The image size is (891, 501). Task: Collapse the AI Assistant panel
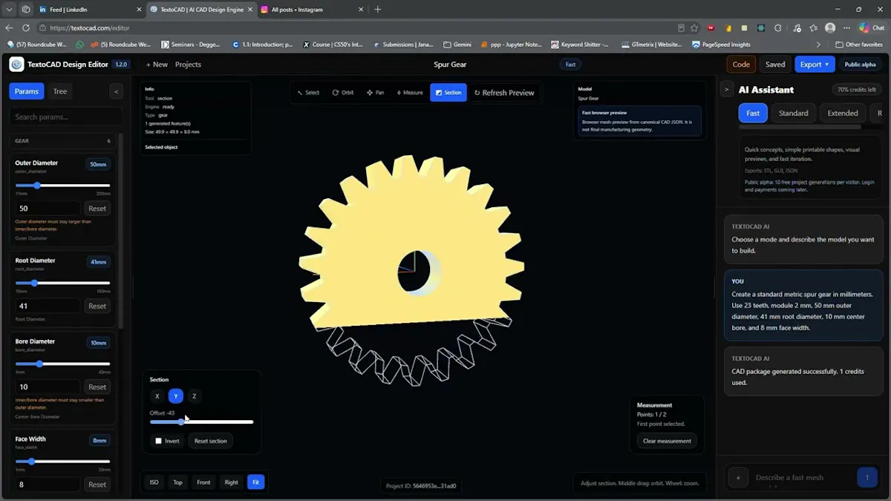(726, 90)
